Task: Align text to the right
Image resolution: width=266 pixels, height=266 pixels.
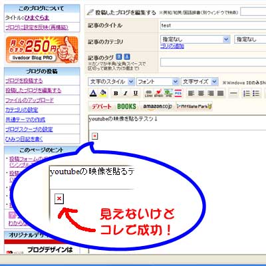Action: [211, 93]
